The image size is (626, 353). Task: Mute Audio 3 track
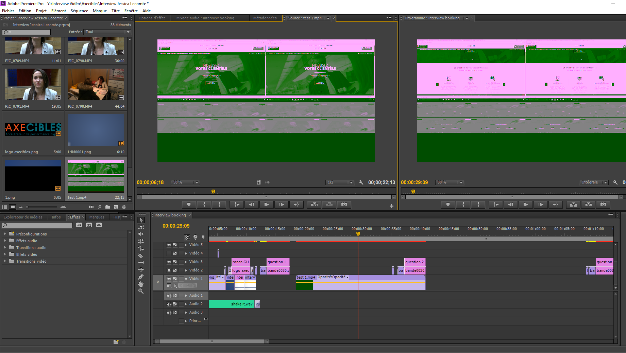pyautogui.click(x=169, y=313)
